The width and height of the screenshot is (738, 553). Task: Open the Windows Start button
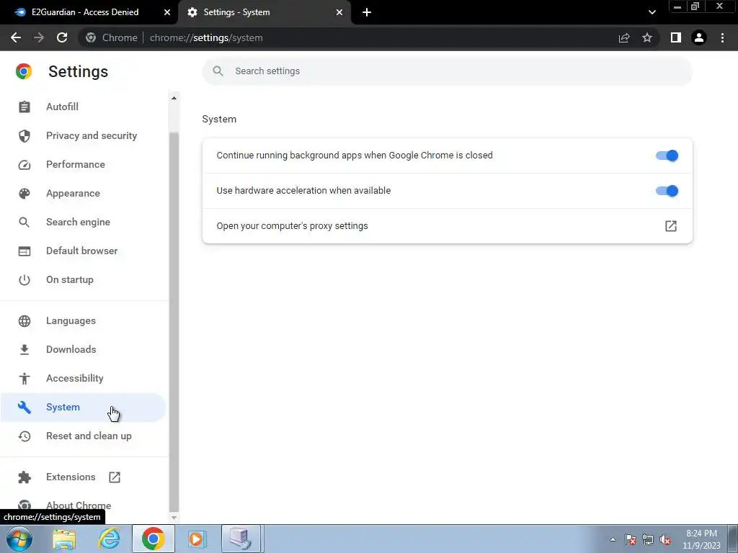tap(19, 539)
